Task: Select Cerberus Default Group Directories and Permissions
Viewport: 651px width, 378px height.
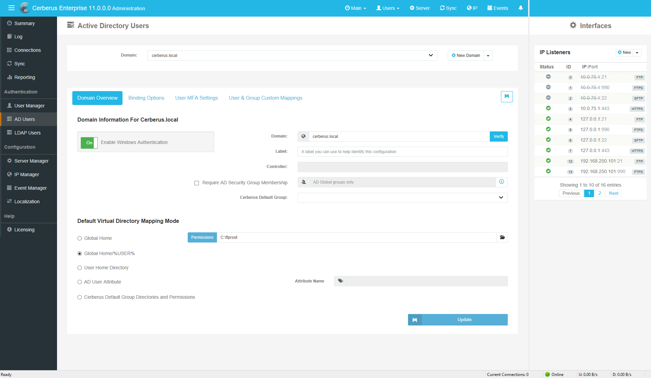Action: click(x=79, y=297)
